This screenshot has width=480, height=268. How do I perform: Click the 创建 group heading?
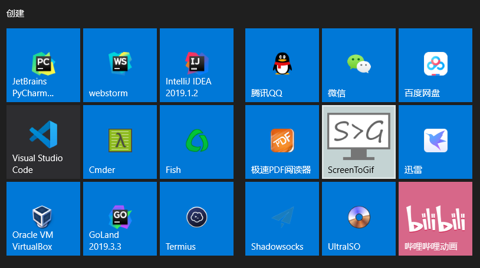pos(15,14)
